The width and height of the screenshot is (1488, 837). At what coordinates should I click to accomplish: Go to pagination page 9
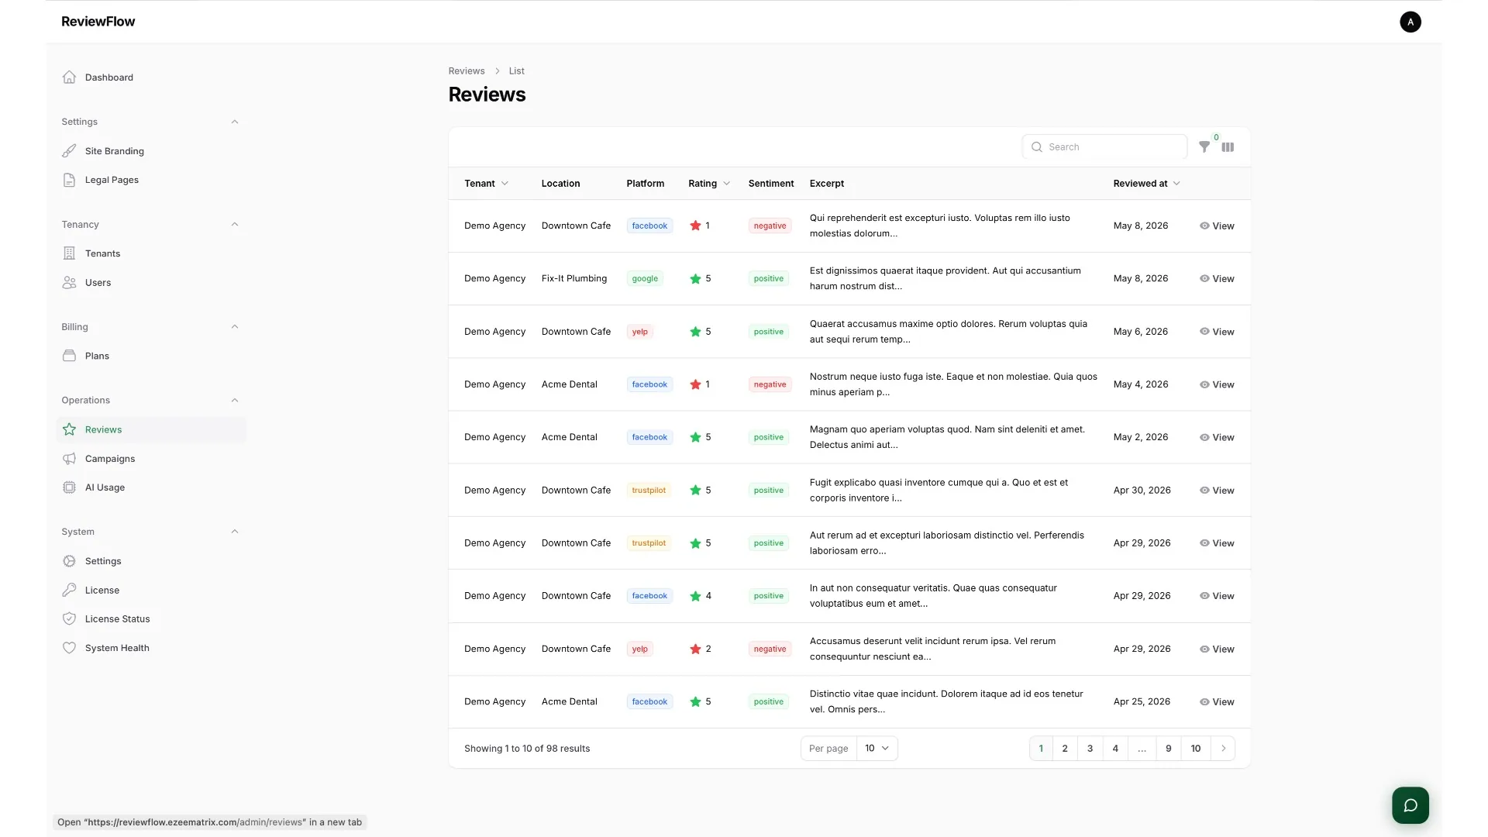click(x=1169, y=749)
